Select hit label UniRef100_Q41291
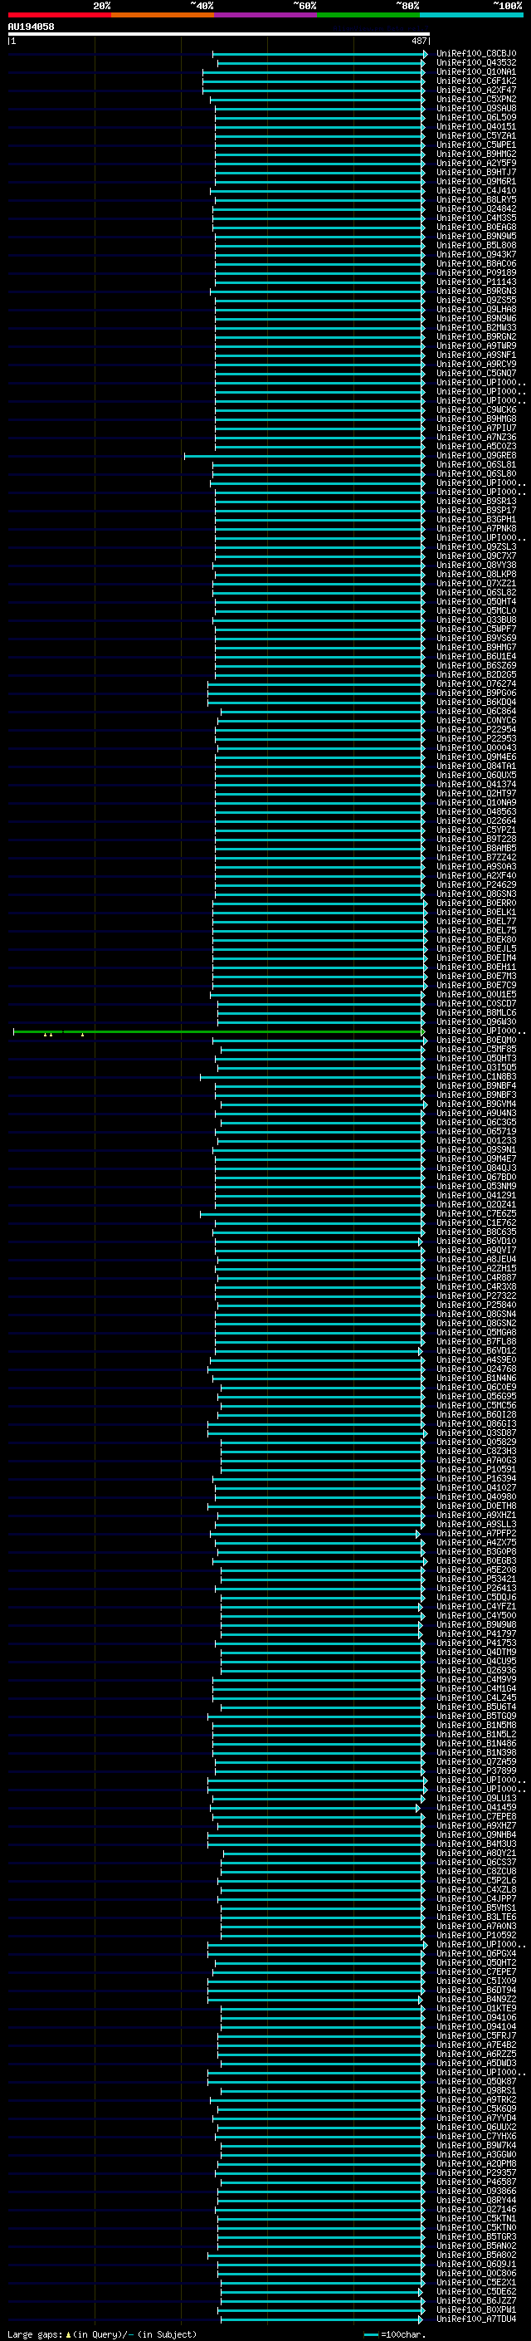Viewport: 531px width, 2341px height. (475, 1195)
